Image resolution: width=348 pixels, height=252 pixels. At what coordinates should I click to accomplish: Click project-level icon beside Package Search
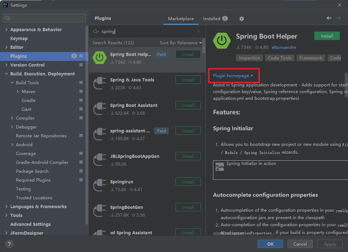[x=81, y=171]
